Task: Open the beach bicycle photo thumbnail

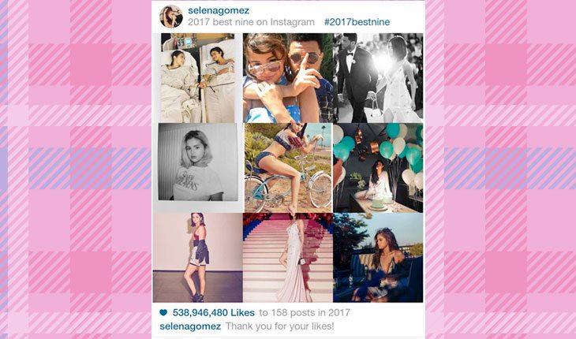Action: (x=288, y=168)
